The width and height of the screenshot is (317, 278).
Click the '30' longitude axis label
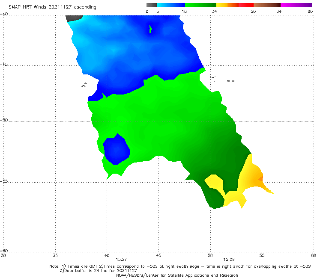[3, 255]
